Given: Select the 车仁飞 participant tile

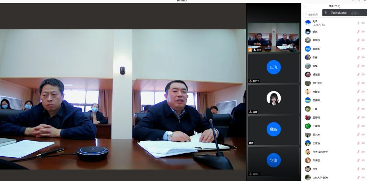Looking at the screenshot, I should coord(274,68).
